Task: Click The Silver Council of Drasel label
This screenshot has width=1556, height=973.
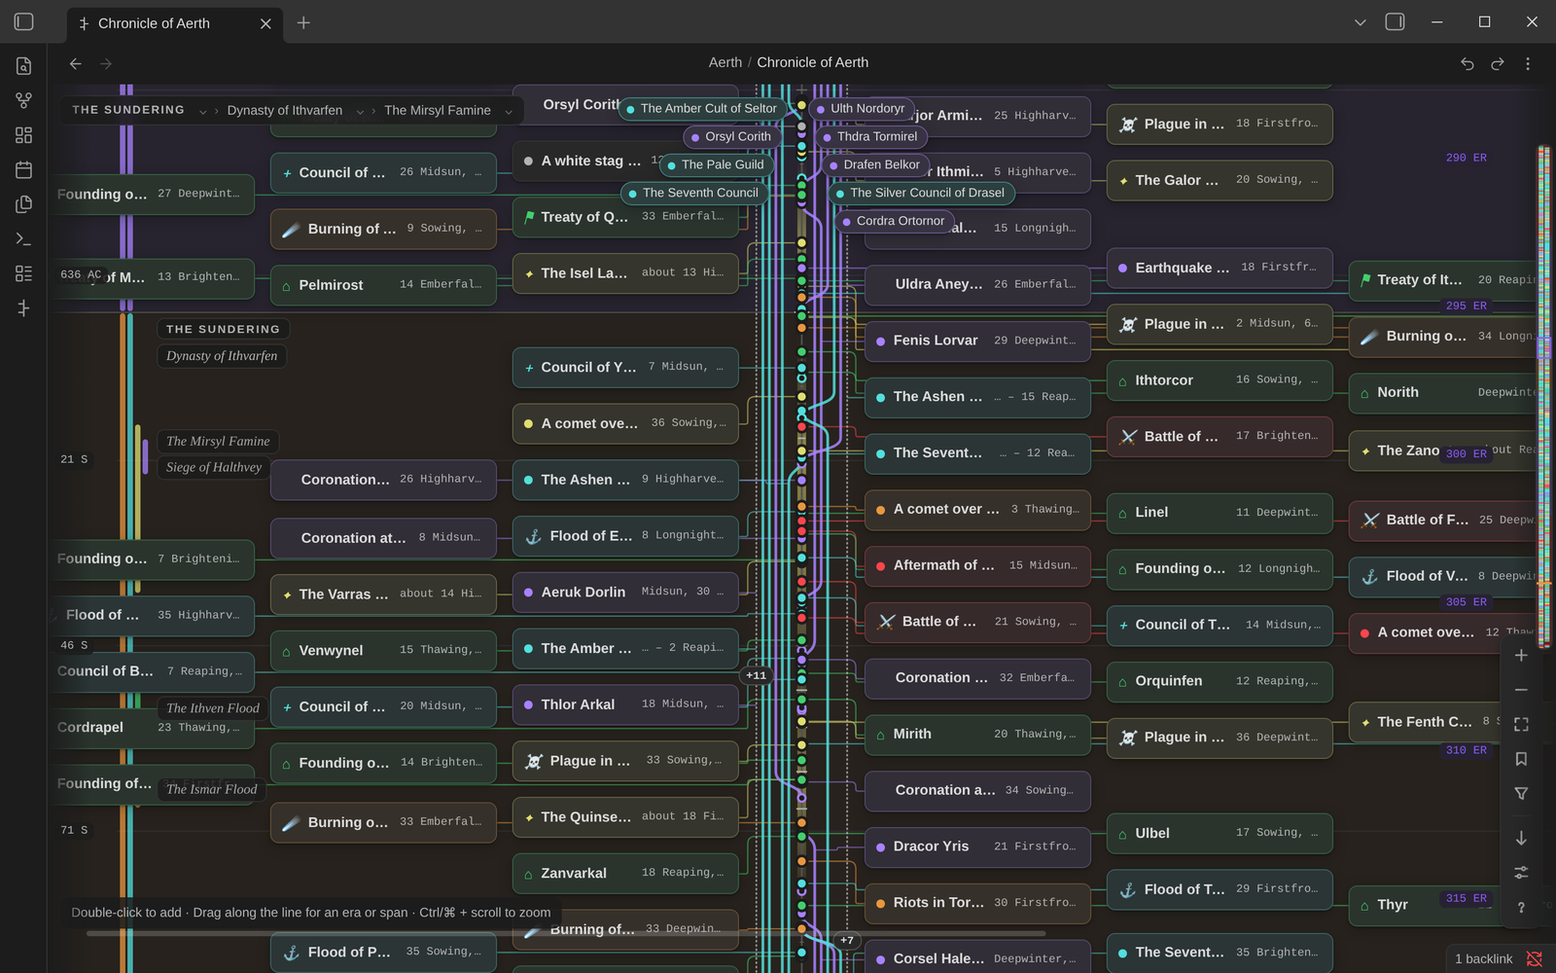Action: pyautogui.click(x=920, y=193)
